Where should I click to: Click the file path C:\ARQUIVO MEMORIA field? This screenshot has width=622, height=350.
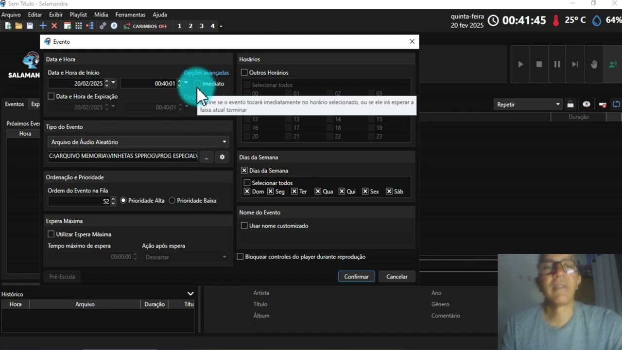[123, 156]
